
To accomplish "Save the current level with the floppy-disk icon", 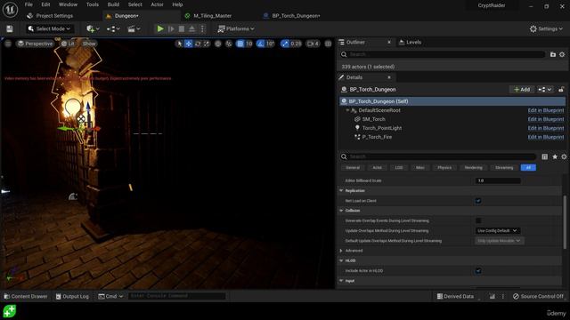I will 10,28.
